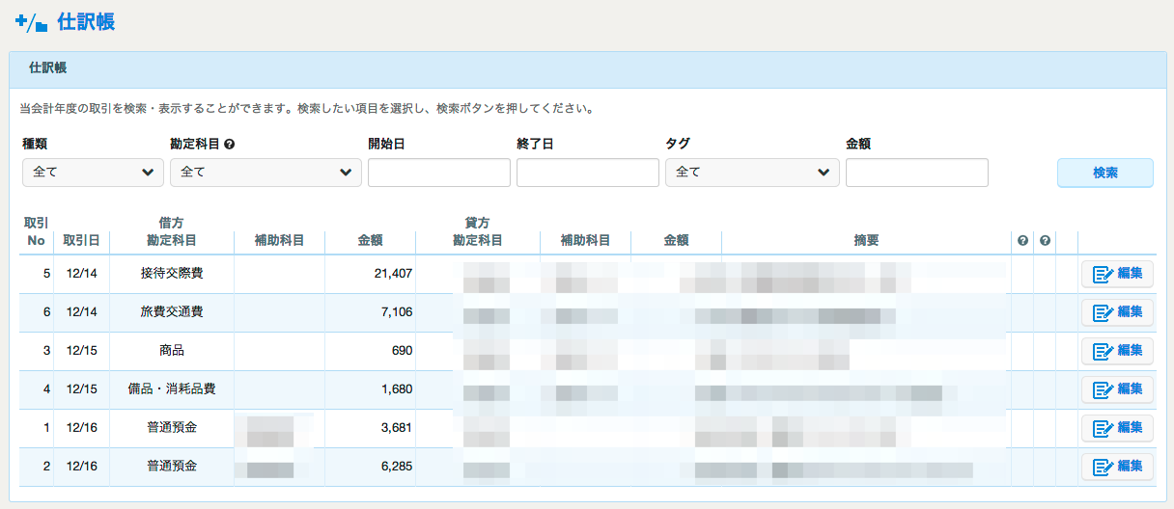1174x509 pixels.
Task: Open the タグ dropdown
Action: (x=752, y=173)
